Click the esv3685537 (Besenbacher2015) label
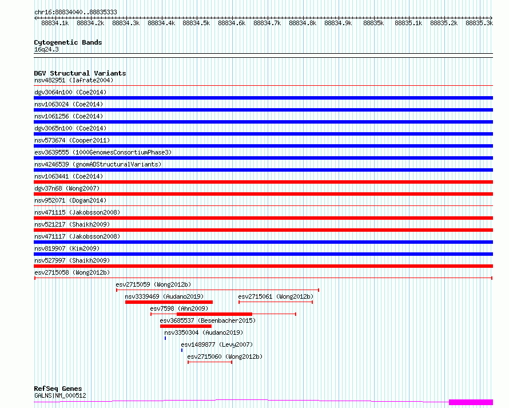 [x=208, y=320]
